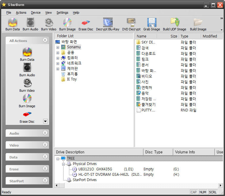Show hidden toolbar items chevron
The height and width of the screenshot is (196, 225).
point(221,18)
